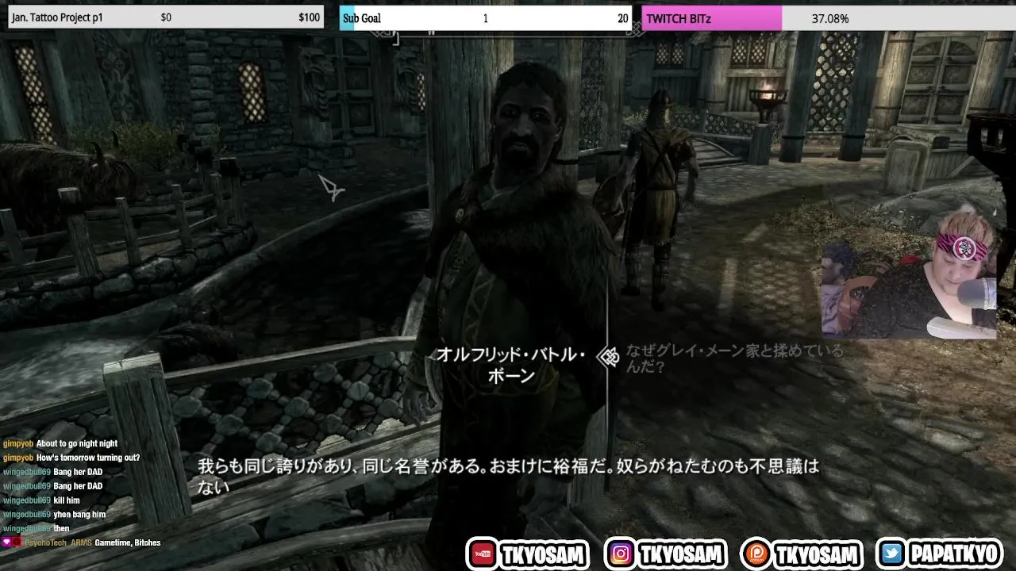Click chat message "kill him"
The image size is (1016, 571).
67,500
